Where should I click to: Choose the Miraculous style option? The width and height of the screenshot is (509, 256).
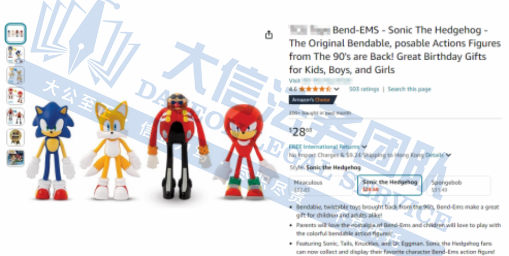321,186
